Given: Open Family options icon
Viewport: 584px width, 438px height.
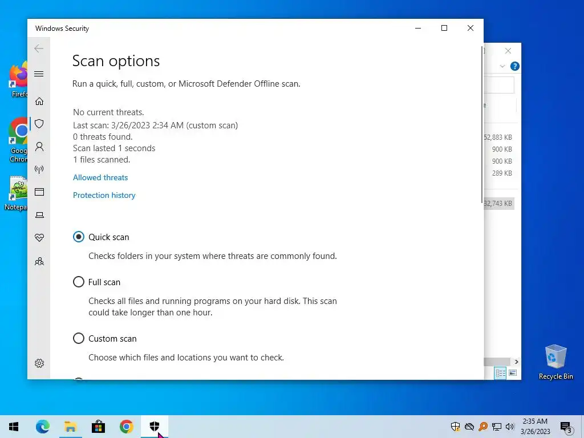Looking at the screenshot, I should pyautogui.click(x=39, y=261).
